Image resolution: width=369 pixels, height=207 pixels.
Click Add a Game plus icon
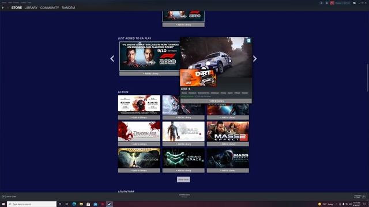4,197
